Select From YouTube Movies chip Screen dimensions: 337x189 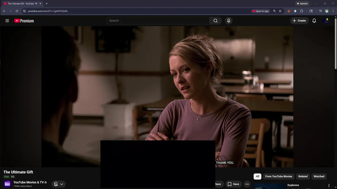click(x=279, y=176)
